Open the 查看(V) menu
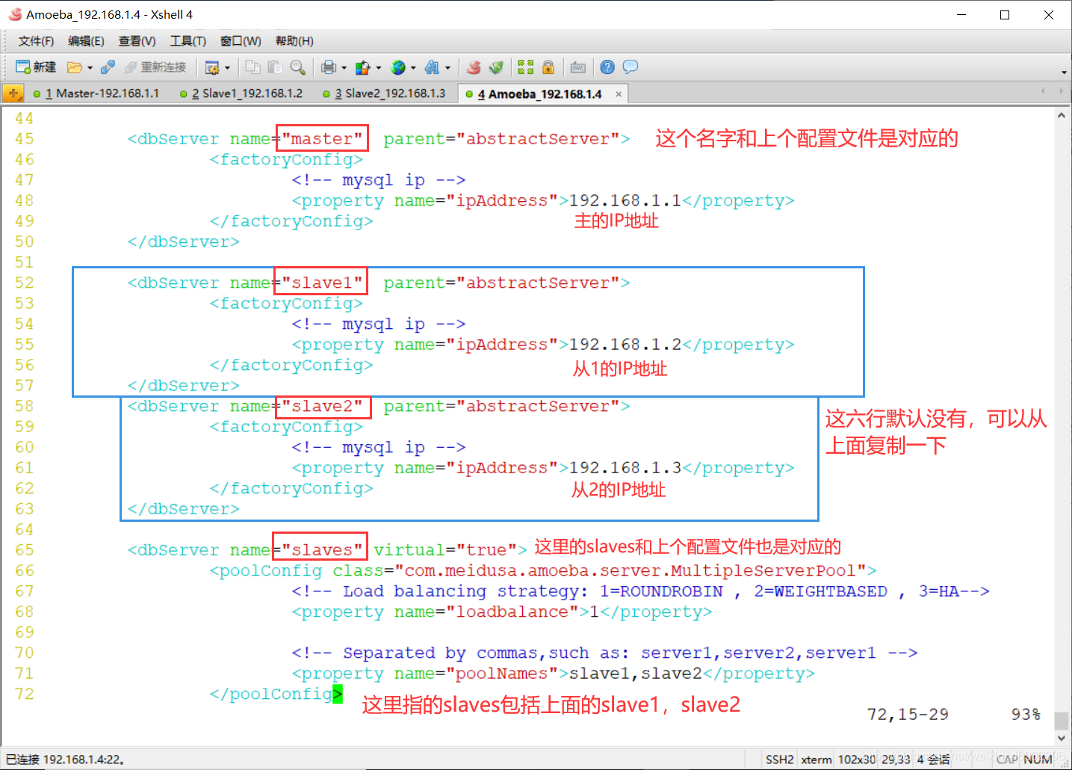 pyautogui.click(x=137, y=41)
